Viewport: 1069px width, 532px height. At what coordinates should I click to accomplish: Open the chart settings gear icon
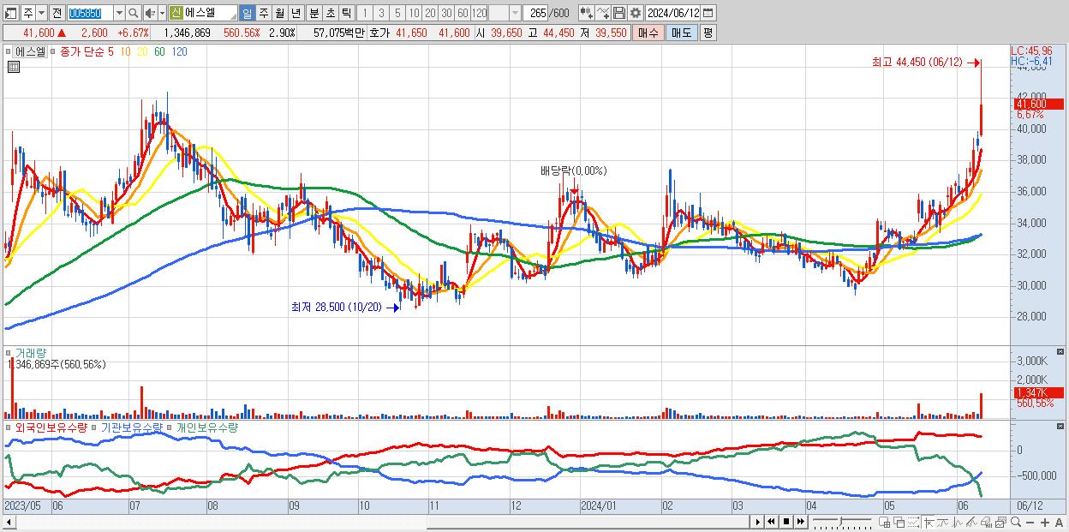pos(636,13)
